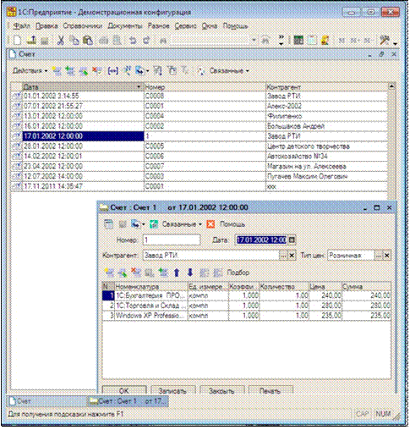Open the Правка menu
The width and height of the screenshot is (410, 430).
46,26
